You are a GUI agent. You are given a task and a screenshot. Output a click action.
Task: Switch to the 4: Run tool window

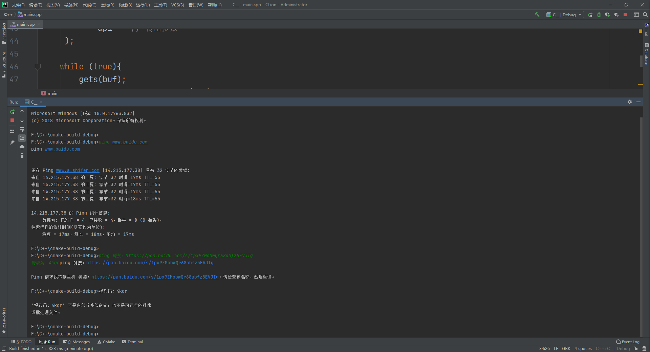click(47, 342)
